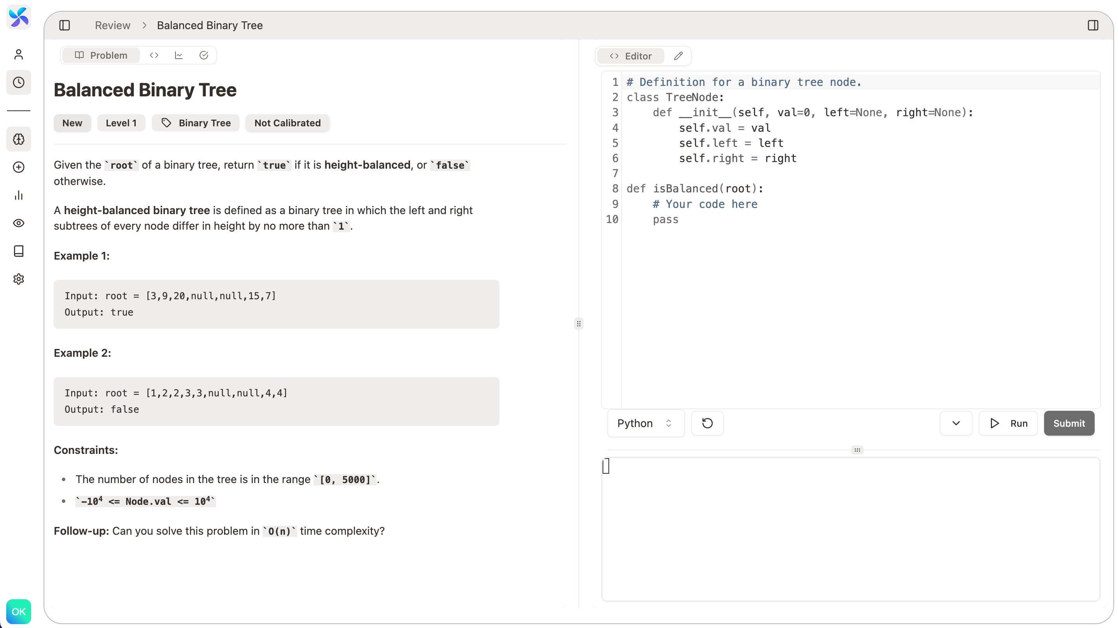This screenshot has width=1118, height=628.
Task: Switch to the pencil notes tab
Action: tap(678, 56)
